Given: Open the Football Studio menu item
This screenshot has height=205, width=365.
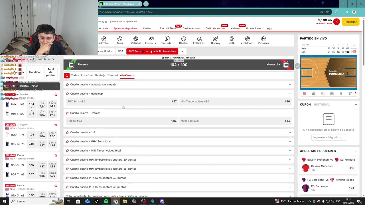Looking at the screenshot, I should [168, 28].
